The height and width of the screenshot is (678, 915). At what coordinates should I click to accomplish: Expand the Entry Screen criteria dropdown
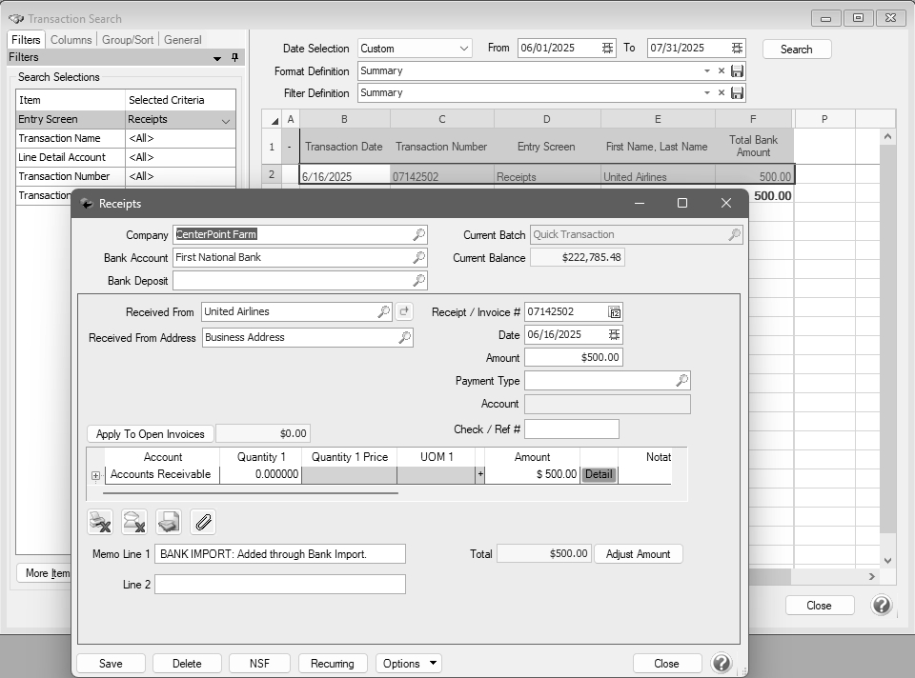coord(226,120)
